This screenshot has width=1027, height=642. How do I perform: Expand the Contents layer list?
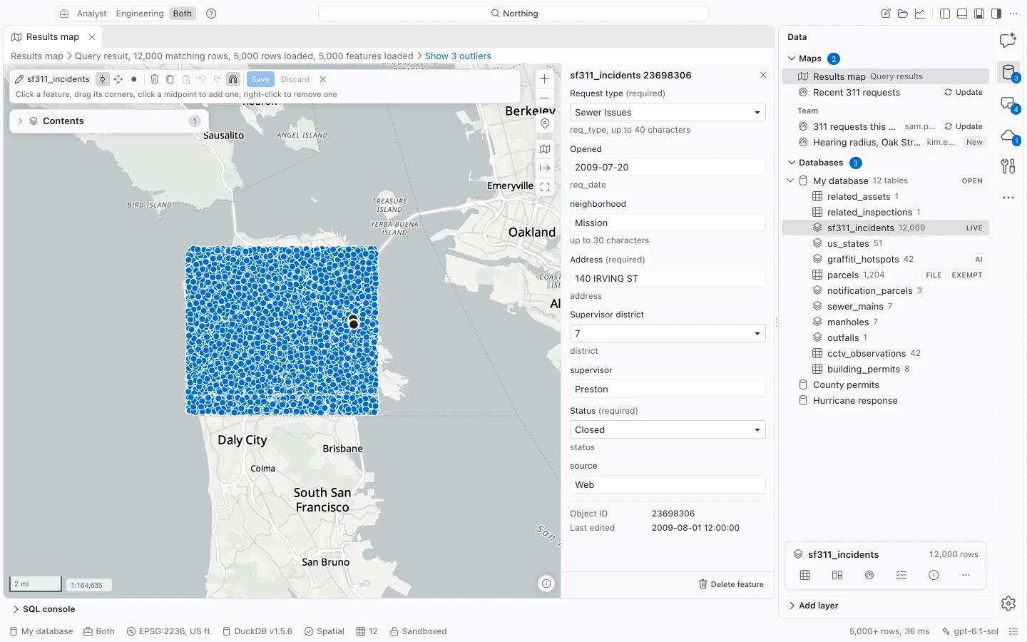pyautogui.click(x=20, y=121)
